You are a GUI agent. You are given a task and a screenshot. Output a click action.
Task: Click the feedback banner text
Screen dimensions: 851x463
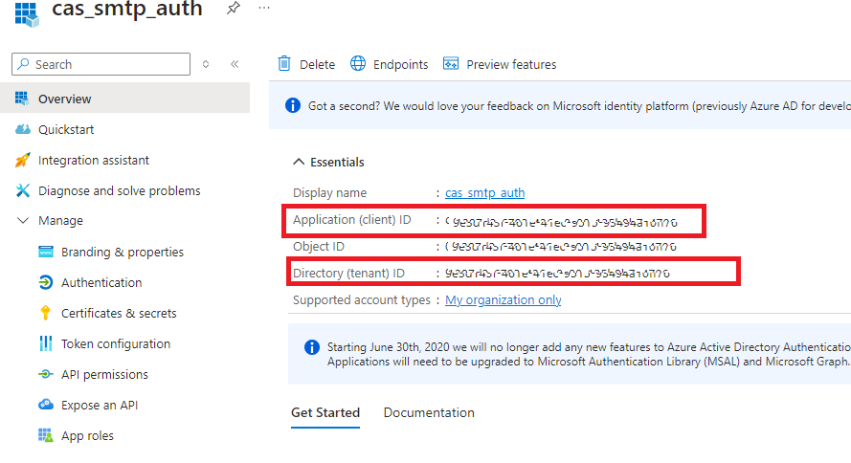tap(579, 106)
